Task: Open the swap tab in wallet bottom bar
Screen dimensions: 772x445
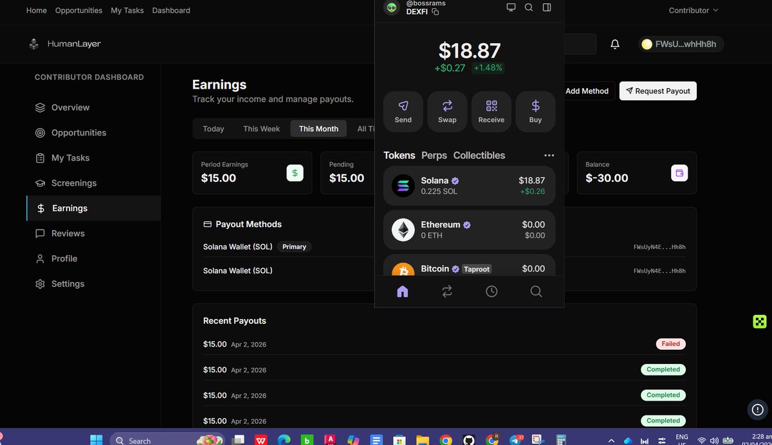Action: click(x=447, y=291)
